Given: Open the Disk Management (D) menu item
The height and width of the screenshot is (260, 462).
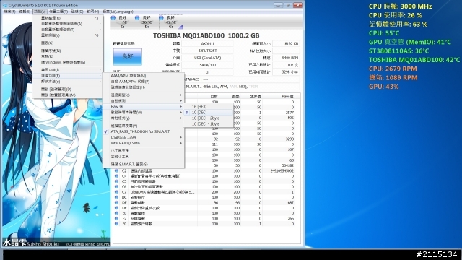Looking at the screenshot, I should click(68, 89).
